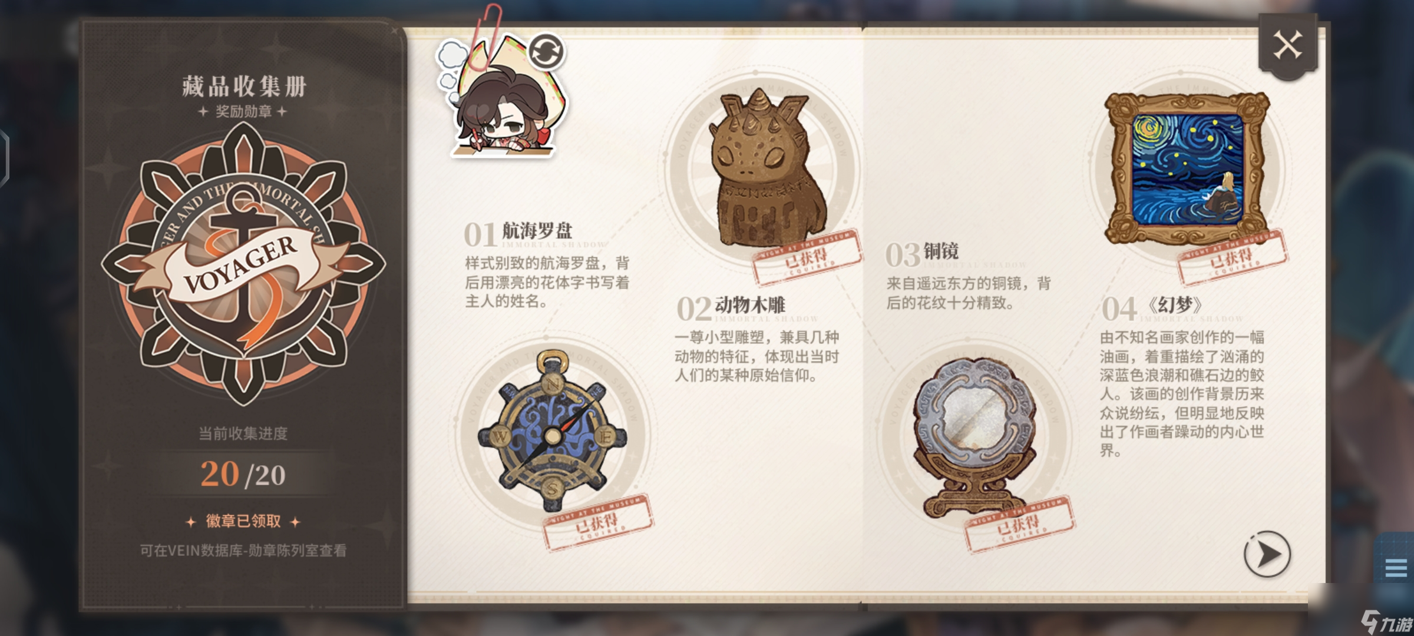Tap the 藏品收集册 heading
The height and width of the screenshot is (636, 1414).
(244, 87)
